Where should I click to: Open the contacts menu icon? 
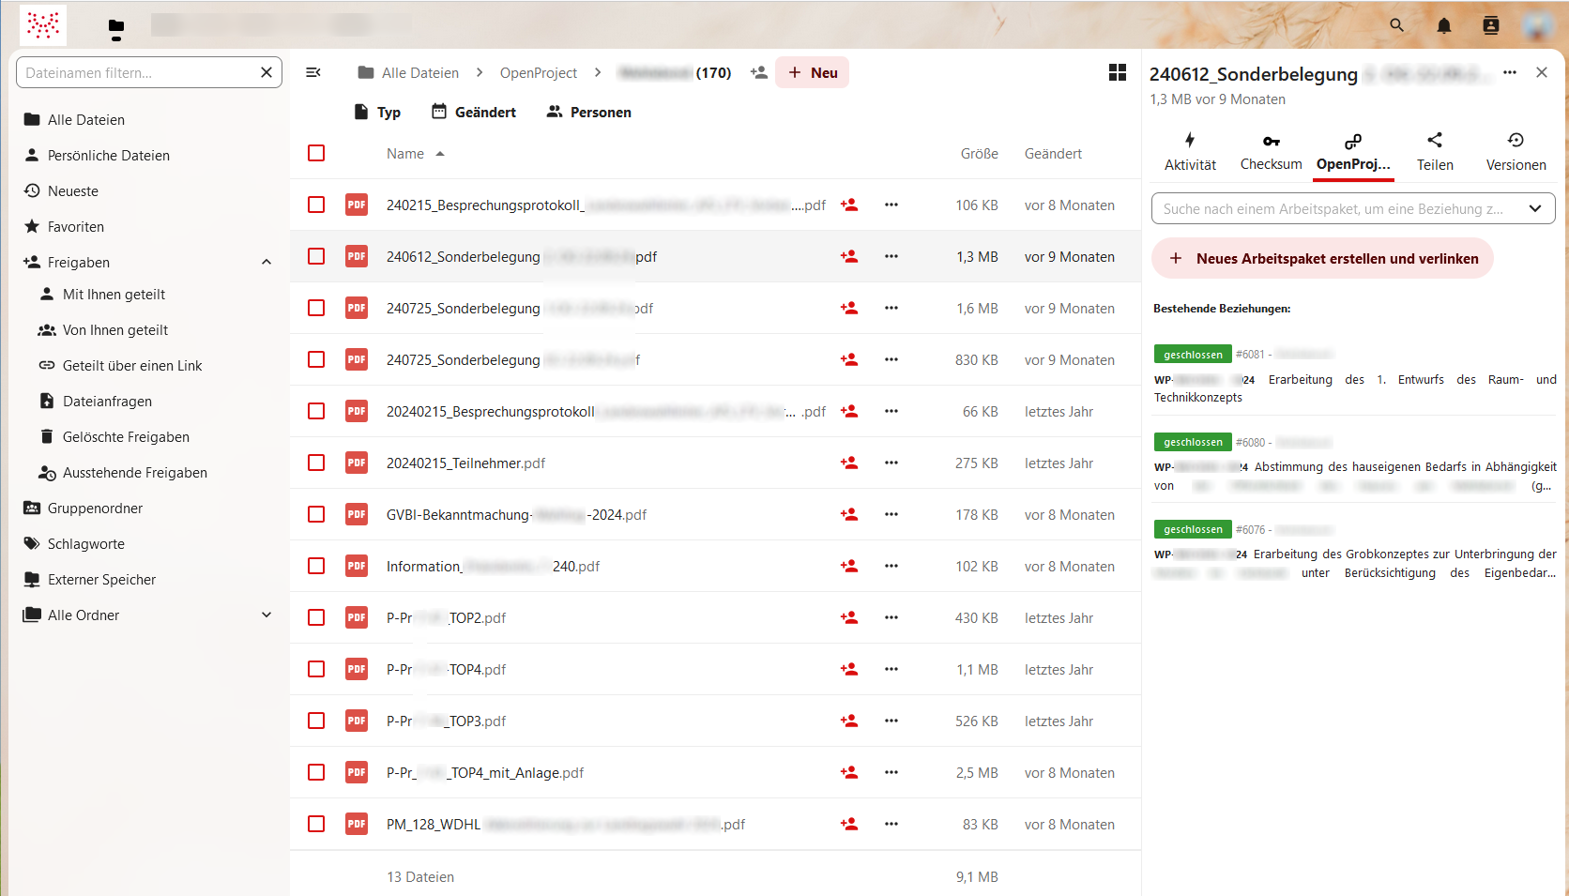tap(1490, 25)
